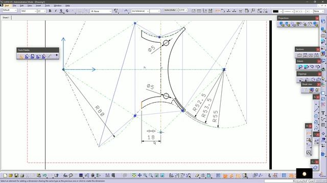Open the 'A None' frame dropdown
The image size is (327, 183).
click(101, 11)
